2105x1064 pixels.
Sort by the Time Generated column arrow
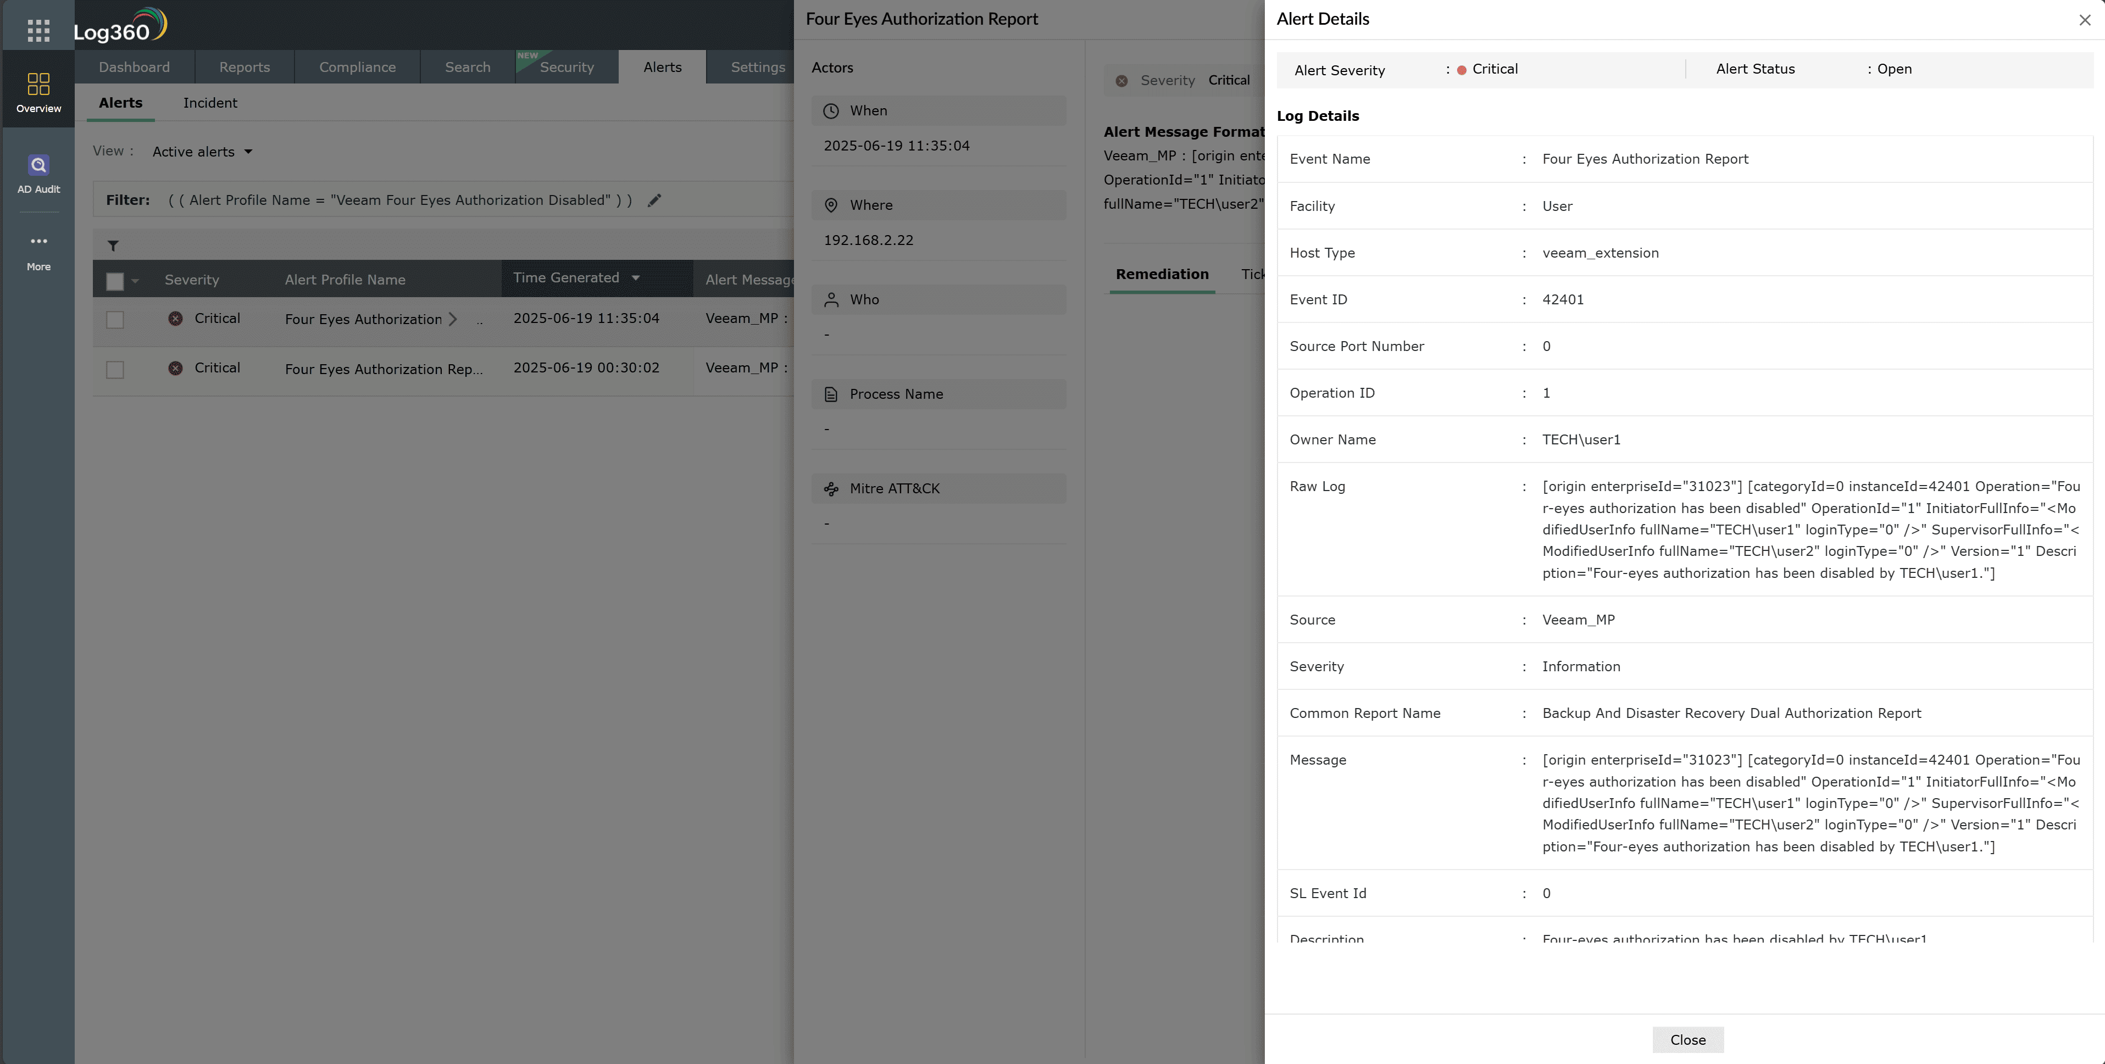[637, 278]
